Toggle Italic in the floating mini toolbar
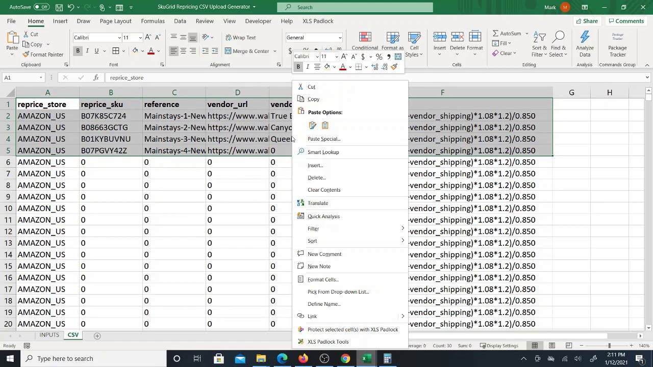 (307, 67)
